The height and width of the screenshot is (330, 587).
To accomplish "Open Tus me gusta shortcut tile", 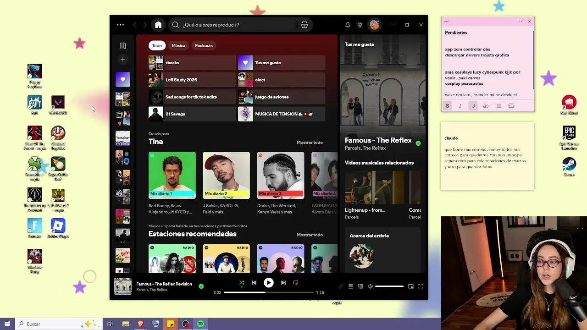I will click(x=282, y=63).
